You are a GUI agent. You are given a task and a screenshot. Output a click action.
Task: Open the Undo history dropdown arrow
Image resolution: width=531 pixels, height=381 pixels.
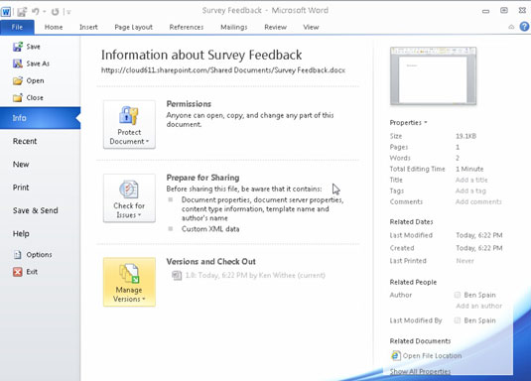44,12
